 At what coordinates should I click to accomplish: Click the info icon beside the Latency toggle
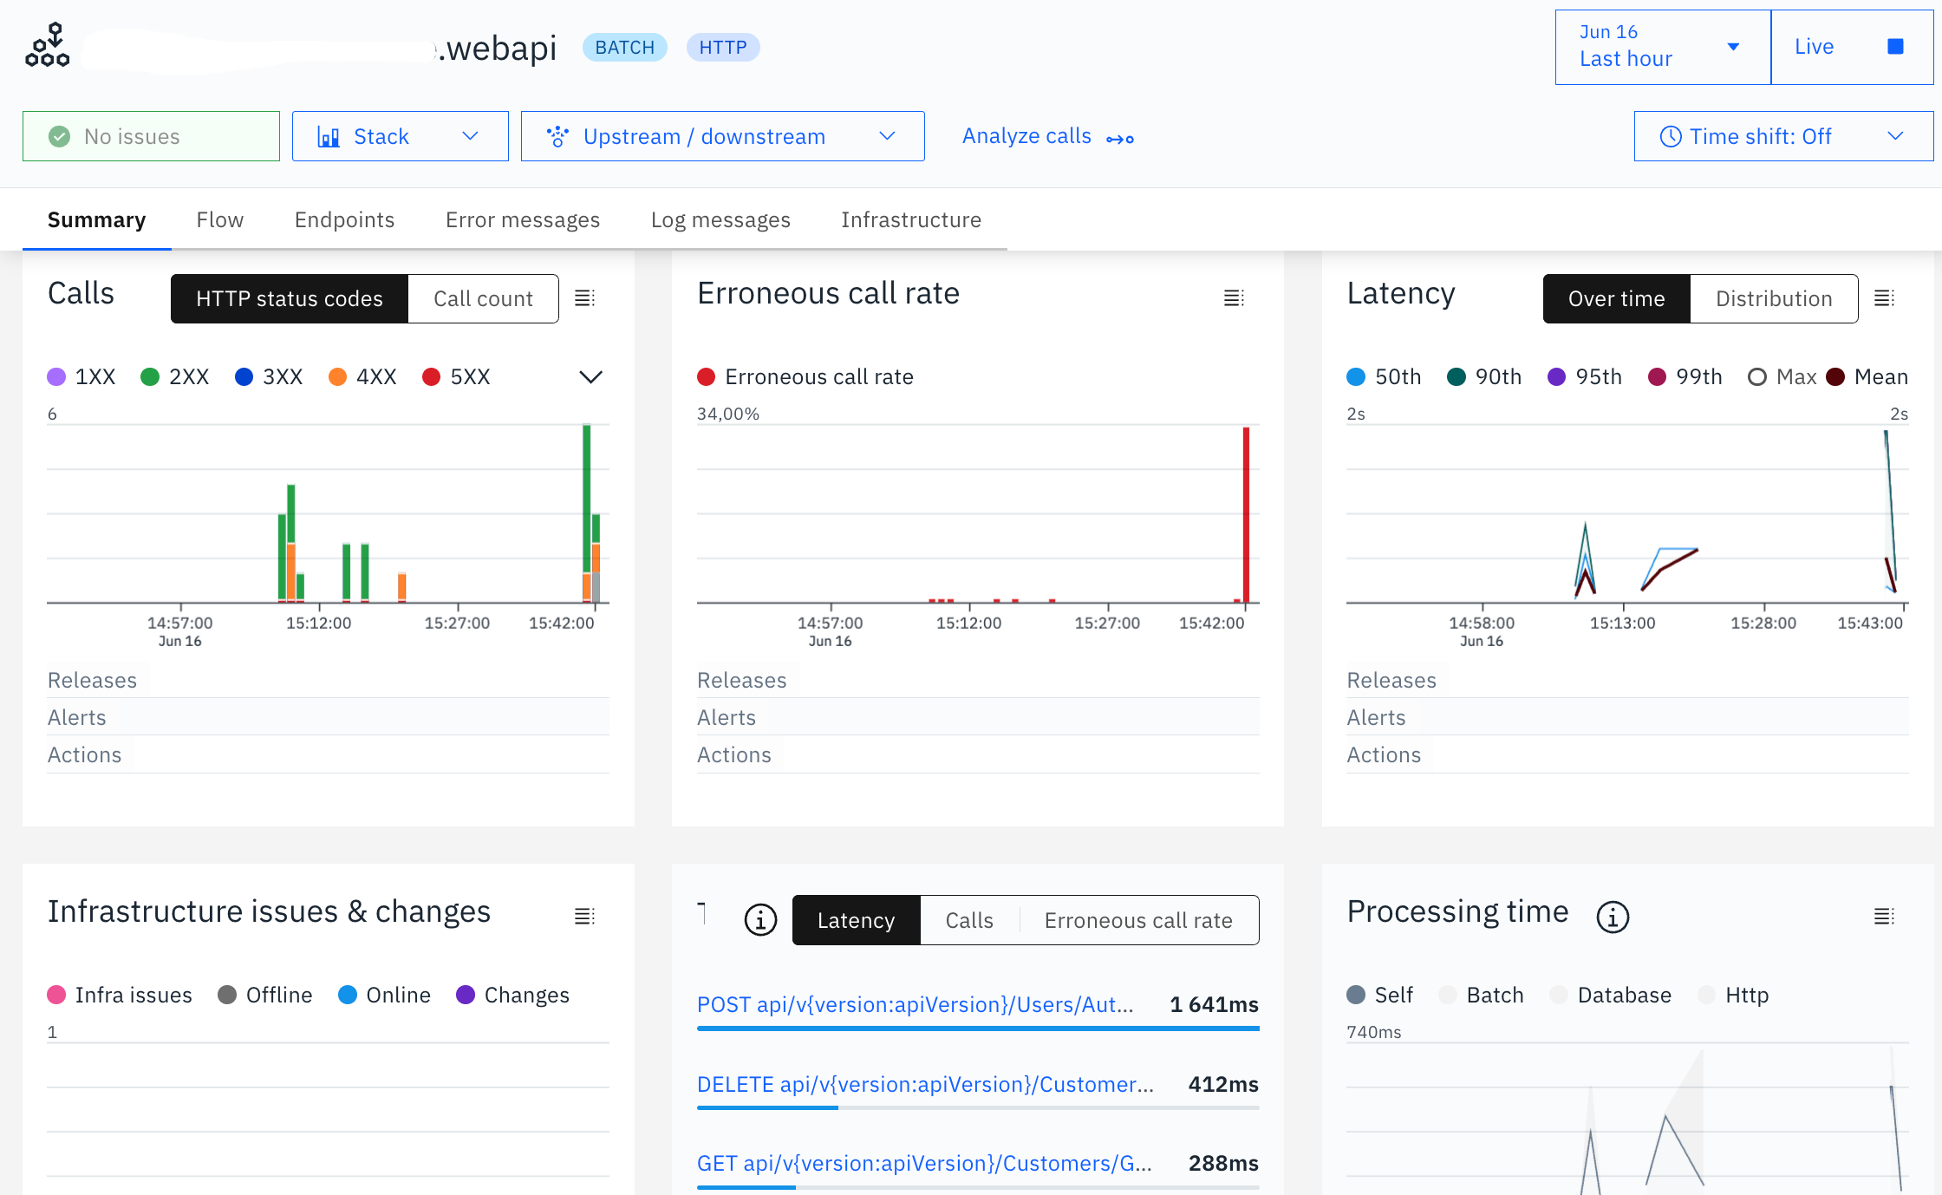tap(760, 919)
